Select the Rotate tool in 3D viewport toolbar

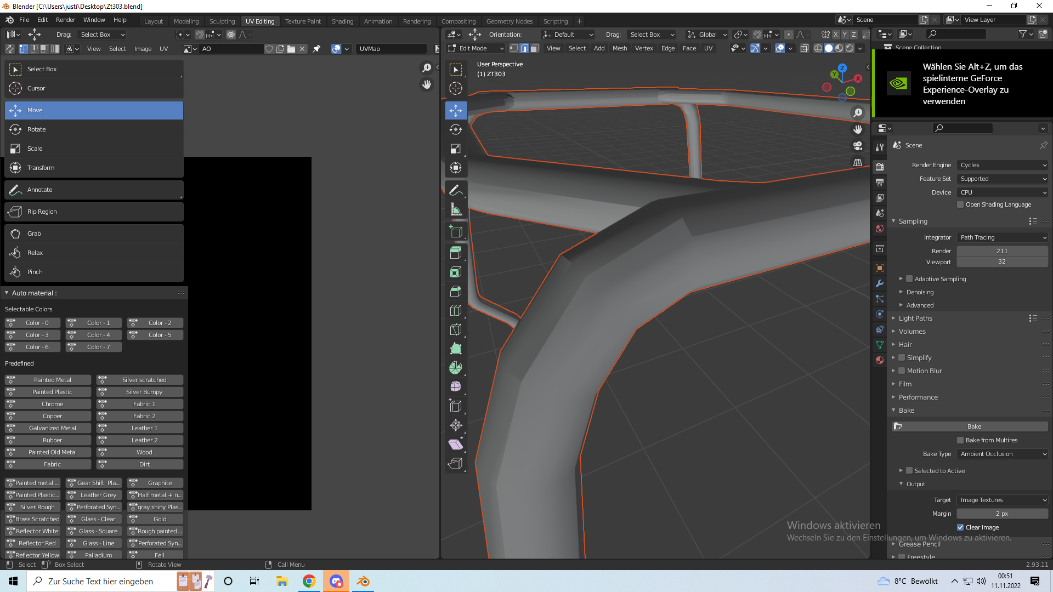(x=456, y=129)
